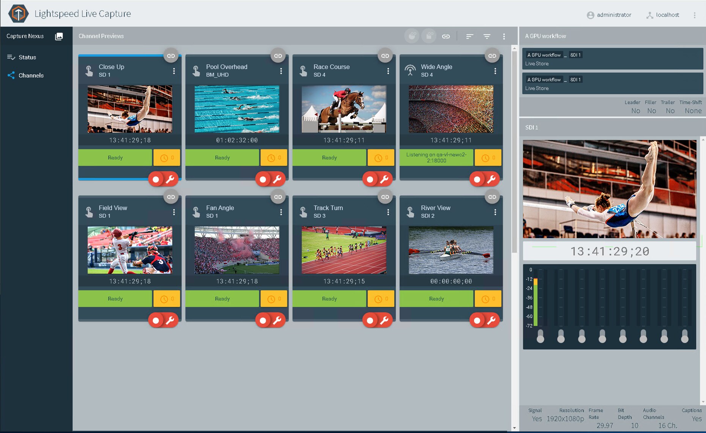Toggle the link badge on Track Turn card
This screenshot has width=706, height=433.
(385, 197)
